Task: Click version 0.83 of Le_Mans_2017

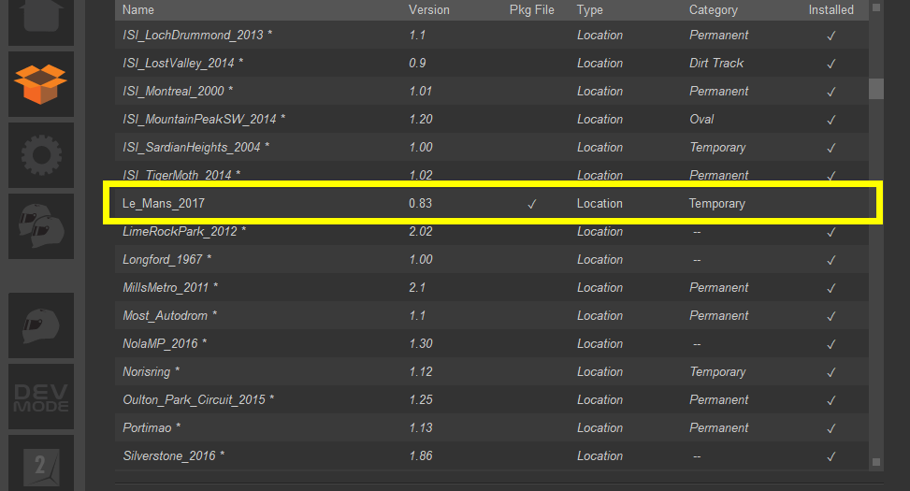Action: pos(420,203)
